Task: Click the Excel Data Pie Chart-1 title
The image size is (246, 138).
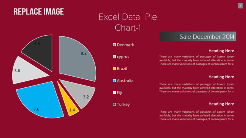Action: pyautogui.click(x=128, y=22)
